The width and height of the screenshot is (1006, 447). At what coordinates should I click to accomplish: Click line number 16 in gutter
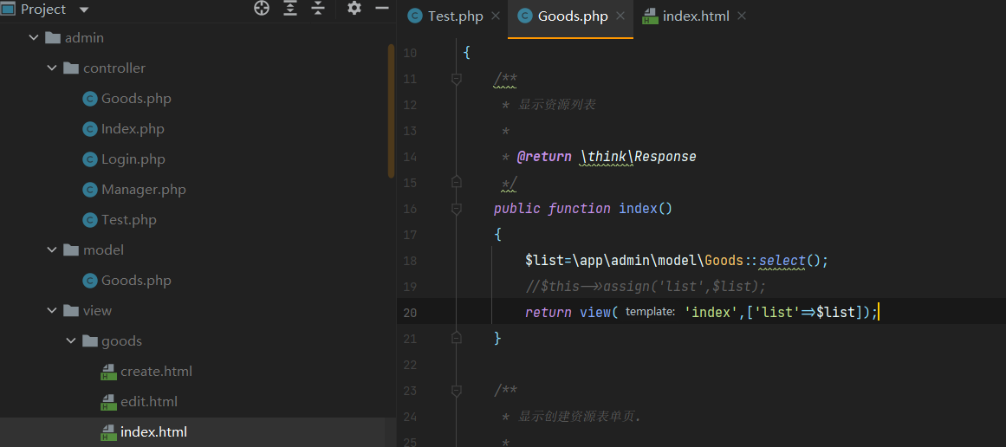[x=410, y=209]
